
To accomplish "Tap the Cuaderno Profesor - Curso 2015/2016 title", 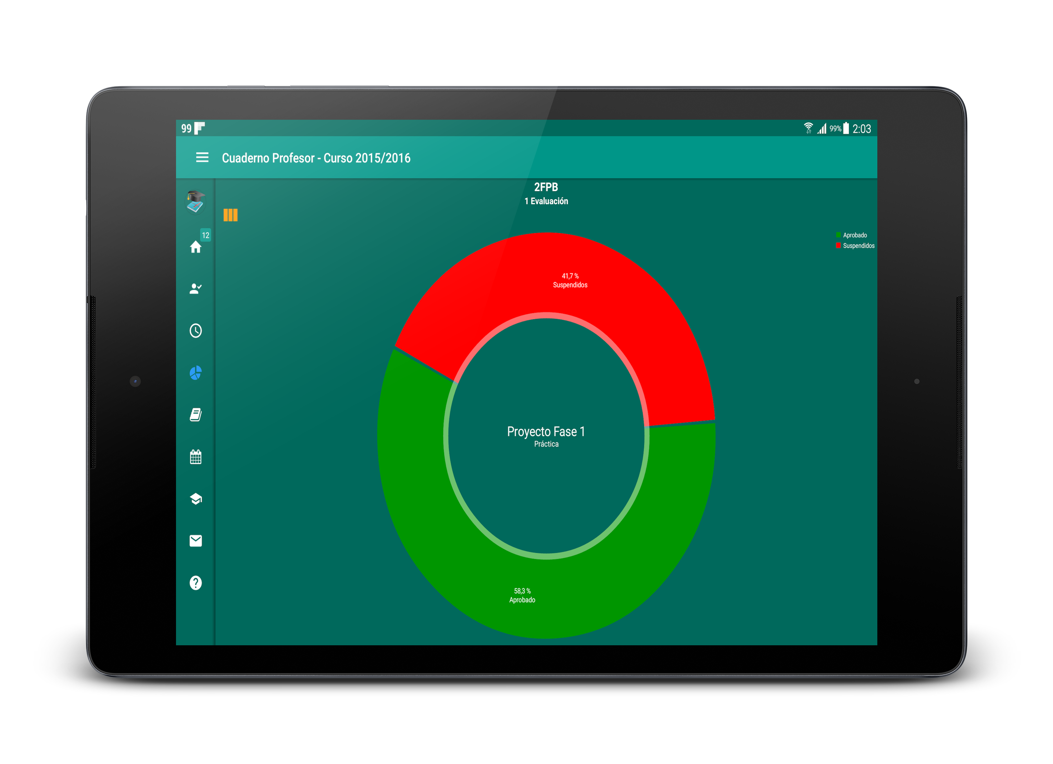I will click(x=316, y=158).
